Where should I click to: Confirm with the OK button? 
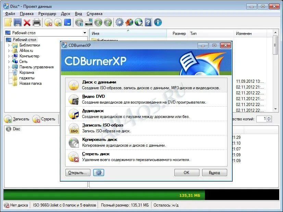pos(187,173)
